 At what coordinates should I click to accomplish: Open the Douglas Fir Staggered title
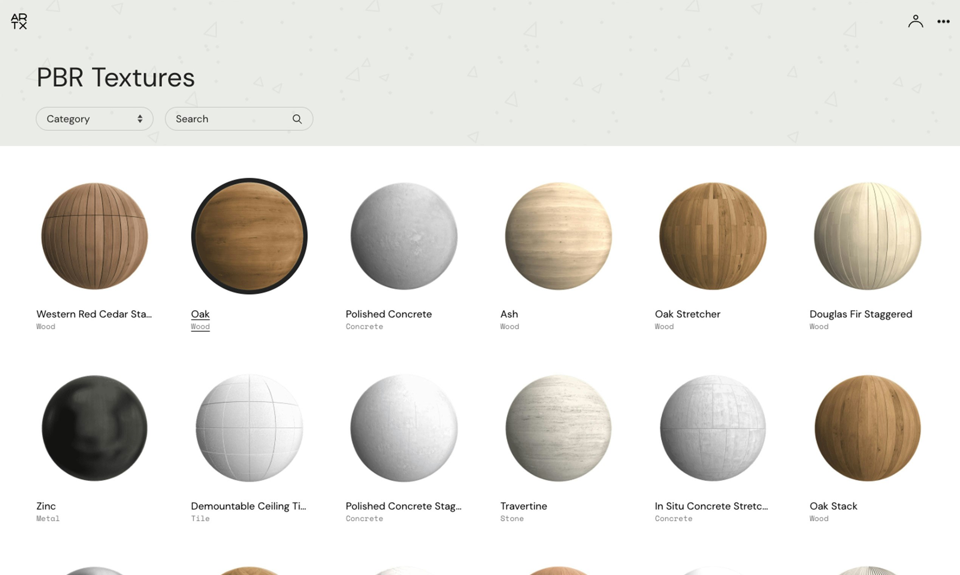pyautogui.click(x=861, y=314)
